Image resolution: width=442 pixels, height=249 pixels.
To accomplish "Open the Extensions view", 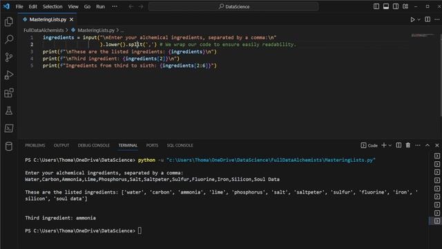I will 9,93.
